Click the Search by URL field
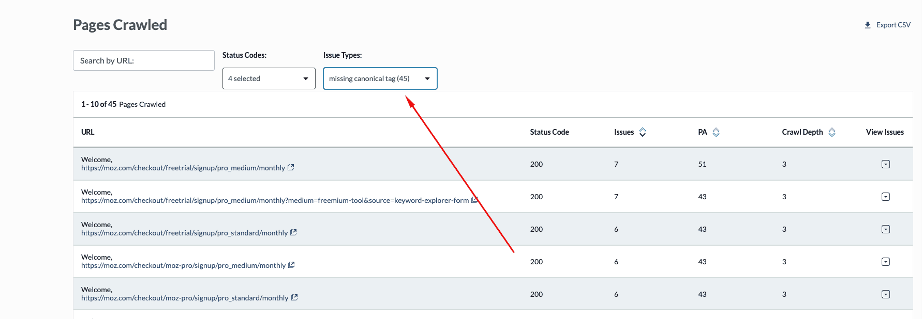The height and width of the screenshot is (319, 922). (143, 60)
